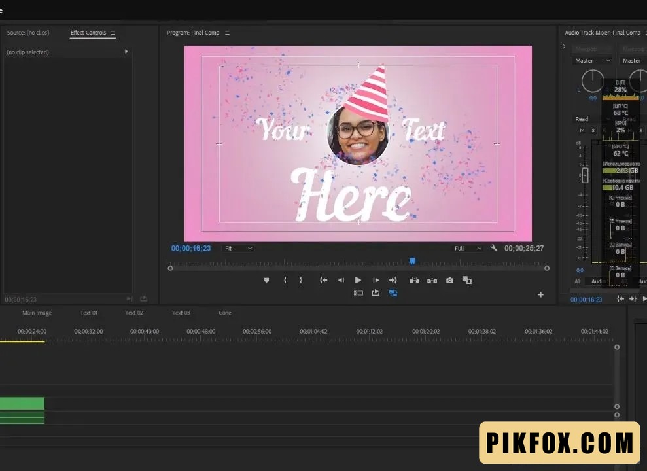
Task: Open first track Master output dropdown
Action: tap(593, 61)
